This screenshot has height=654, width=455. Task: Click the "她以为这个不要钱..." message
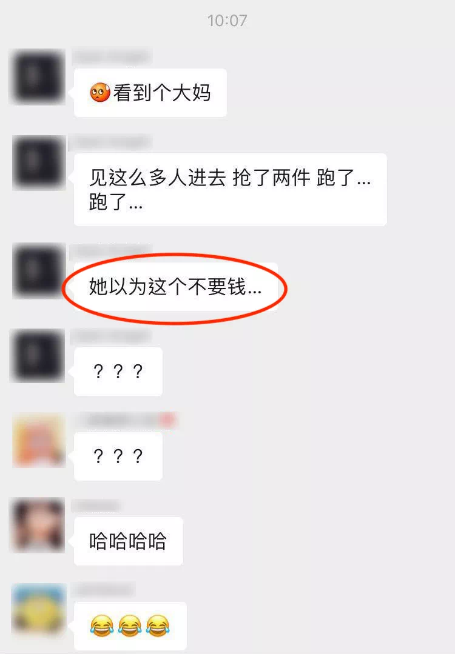click(x=176, y=287)
